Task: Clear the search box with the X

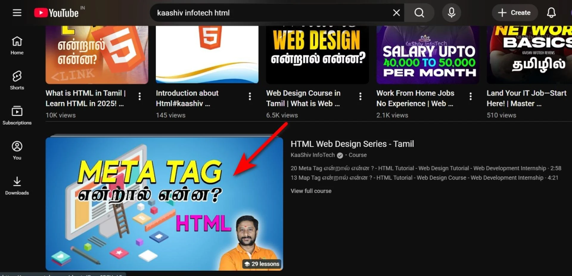Action: (x=396, y=13)
